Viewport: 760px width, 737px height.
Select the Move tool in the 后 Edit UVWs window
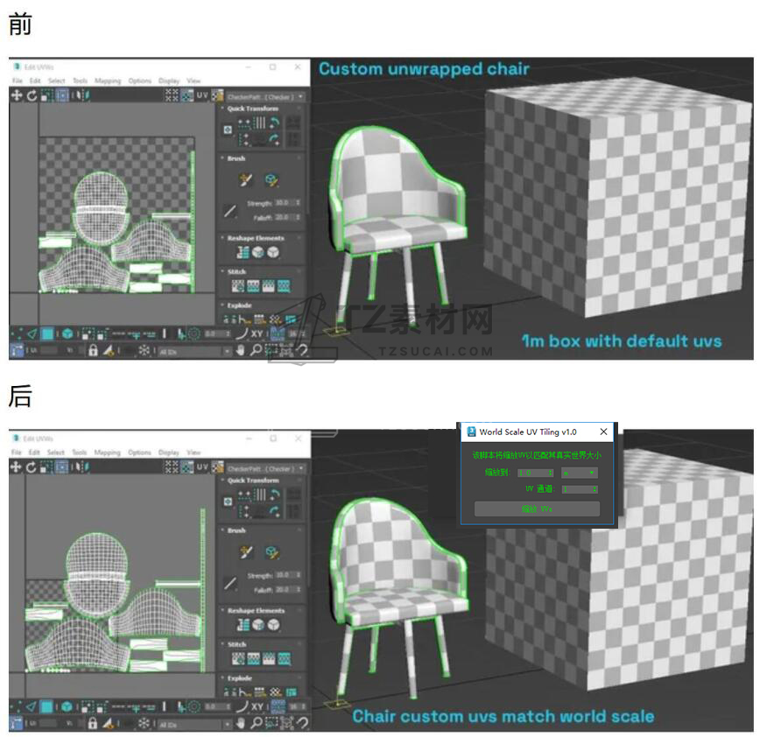pos(16,467)
